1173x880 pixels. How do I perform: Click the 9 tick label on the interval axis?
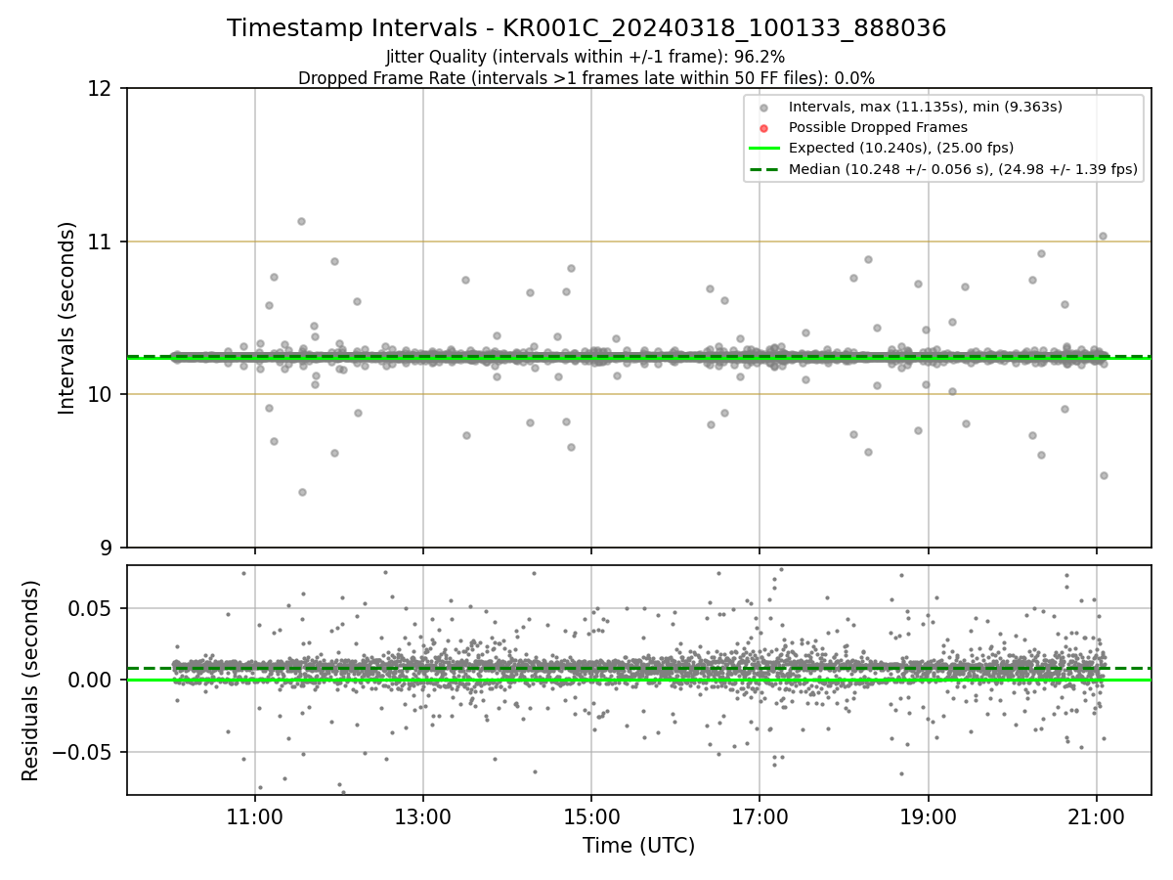coord(106,548)
